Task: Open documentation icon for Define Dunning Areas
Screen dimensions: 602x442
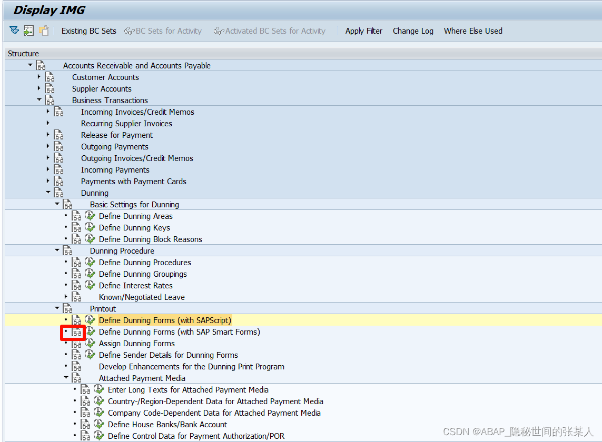Action: [76, 216]
